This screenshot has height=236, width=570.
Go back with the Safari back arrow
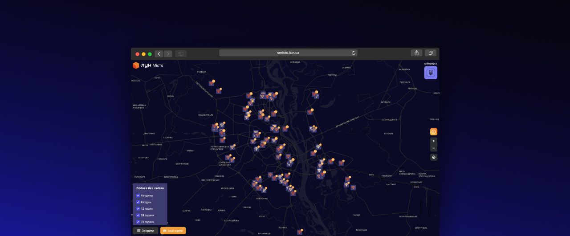coord(159,54)
